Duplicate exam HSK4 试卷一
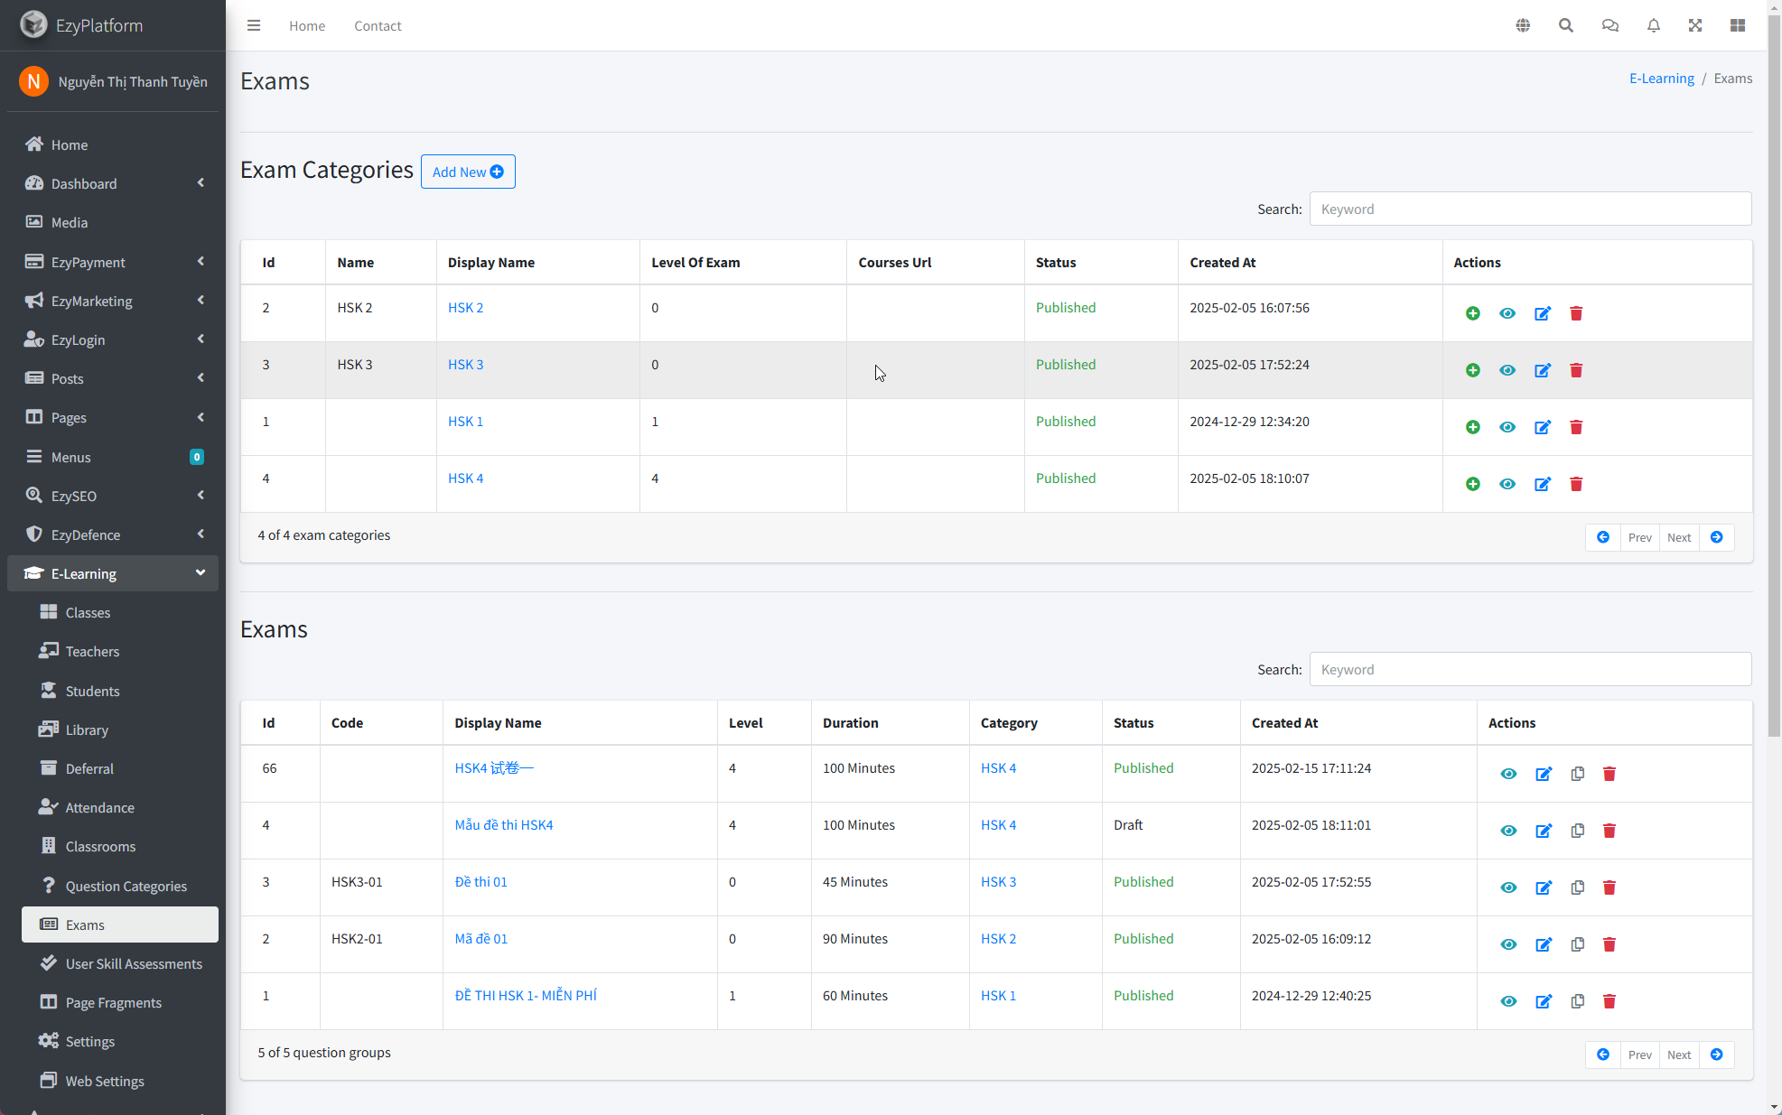Viewport: 1782px width, 1115px height. pos(1578,774)
